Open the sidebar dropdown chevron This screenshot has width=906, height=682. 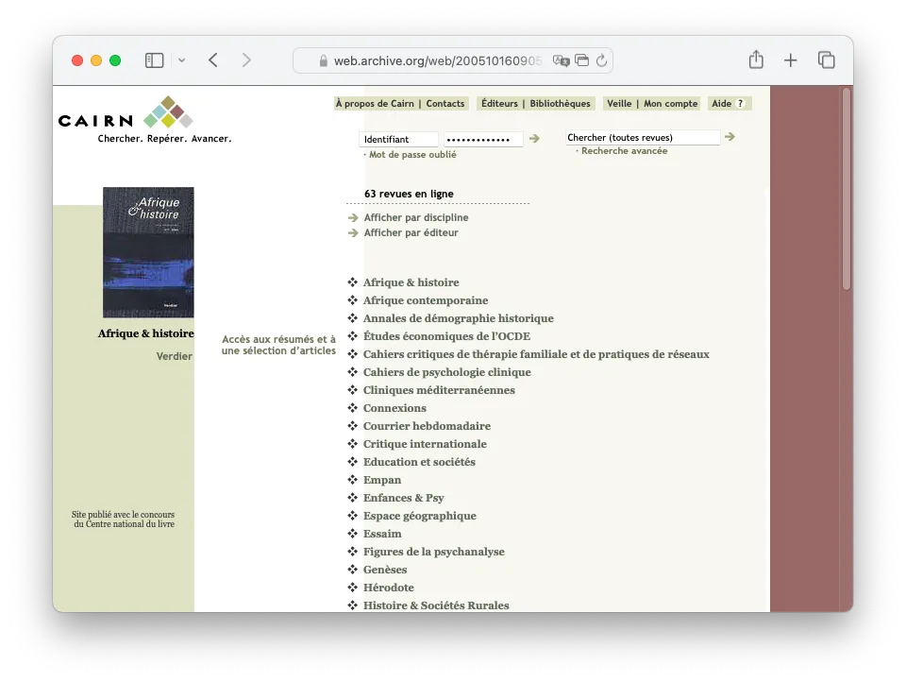click(181, 60)
